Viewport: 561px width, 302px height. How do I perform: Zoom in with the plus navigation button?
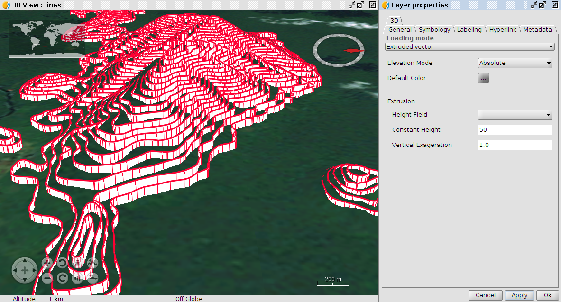pyautogui.click(x=47, y=263)
